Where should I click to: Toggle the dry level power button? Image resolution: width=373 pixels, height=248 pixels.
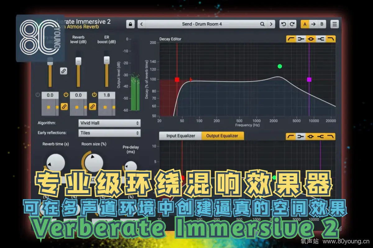point(38,95)
